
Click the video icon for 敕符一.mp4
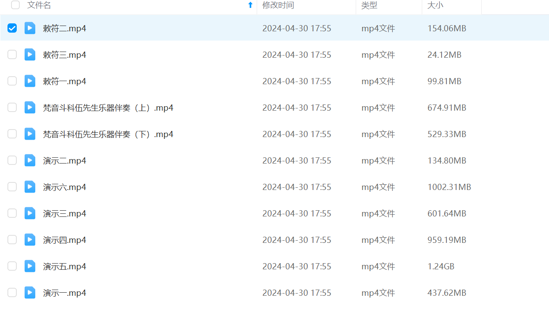(30, 81)
